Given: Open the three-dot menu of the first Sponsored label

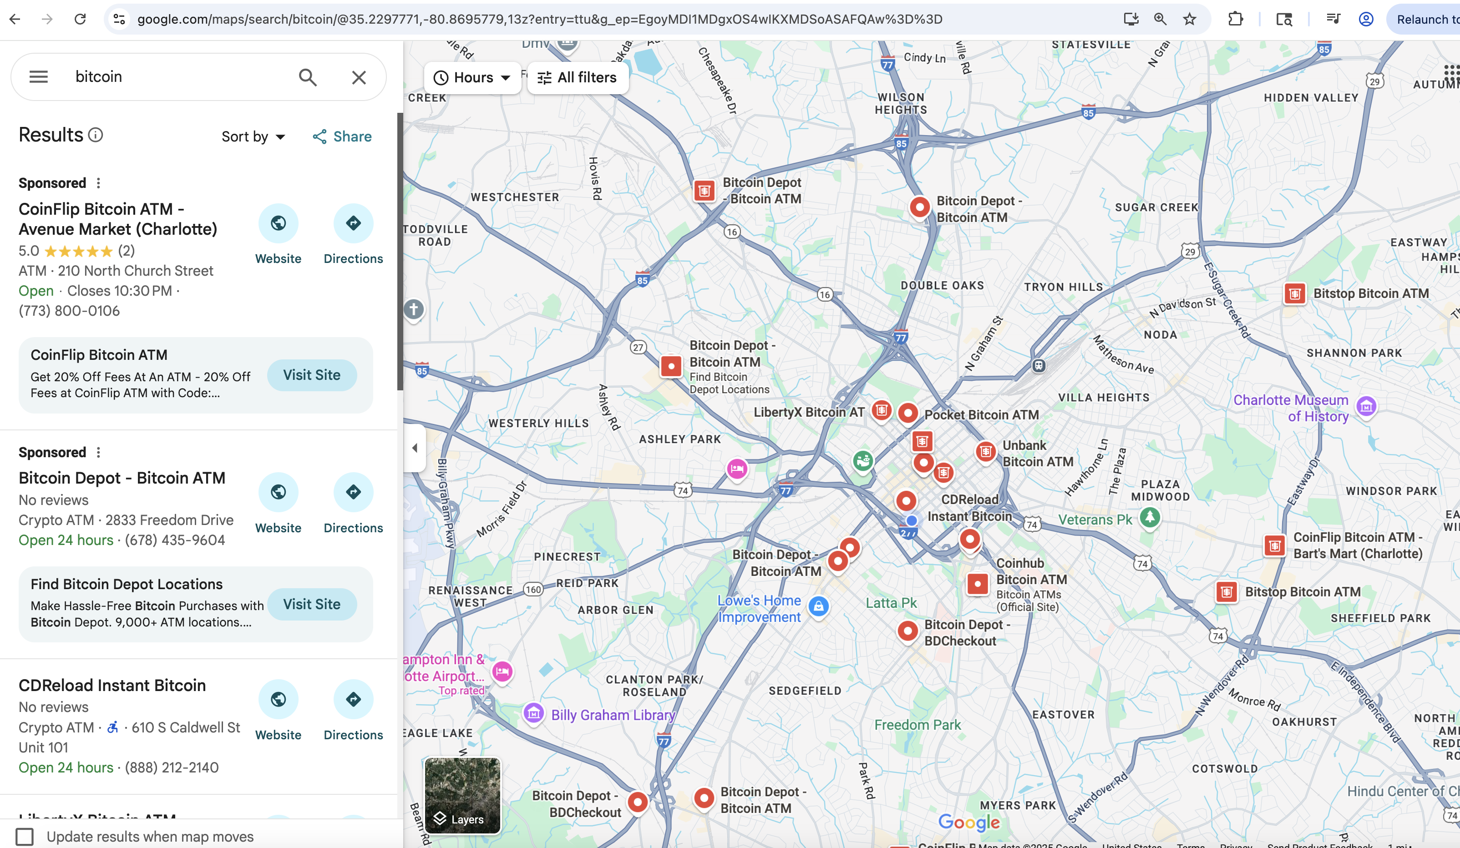Looking at the screenshot, I should pos(98,183).
